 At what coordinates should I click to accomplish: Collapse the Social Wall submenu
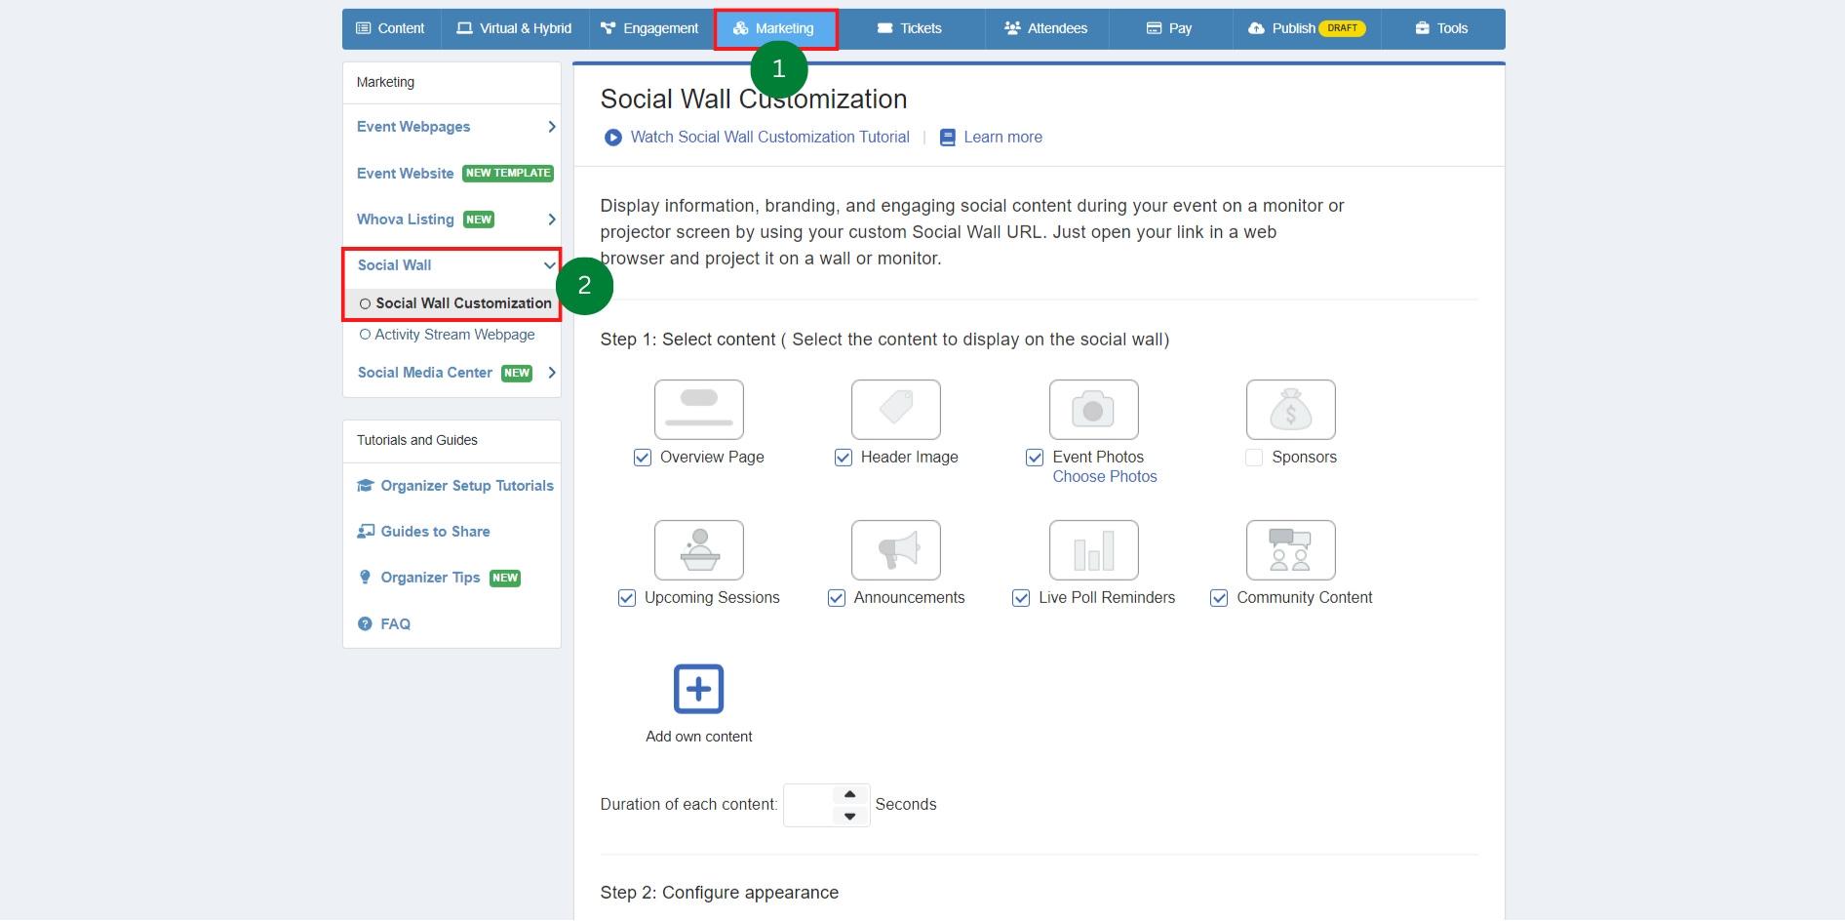[548, 264]
